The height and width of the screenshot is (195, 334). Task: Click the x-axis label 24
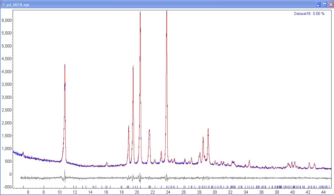[x=168, y=192]
